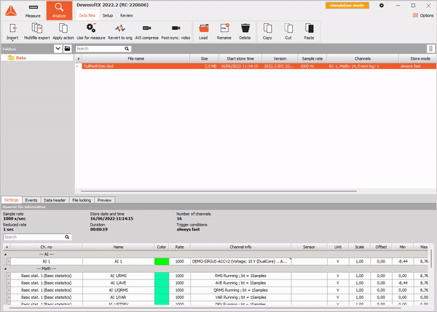Click the Channel info column header
The image size is (437, 312).
(240, 247)
